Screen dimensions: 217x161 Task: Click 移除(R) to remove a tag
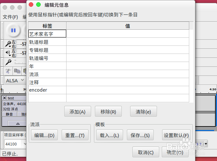pos(108,112)
